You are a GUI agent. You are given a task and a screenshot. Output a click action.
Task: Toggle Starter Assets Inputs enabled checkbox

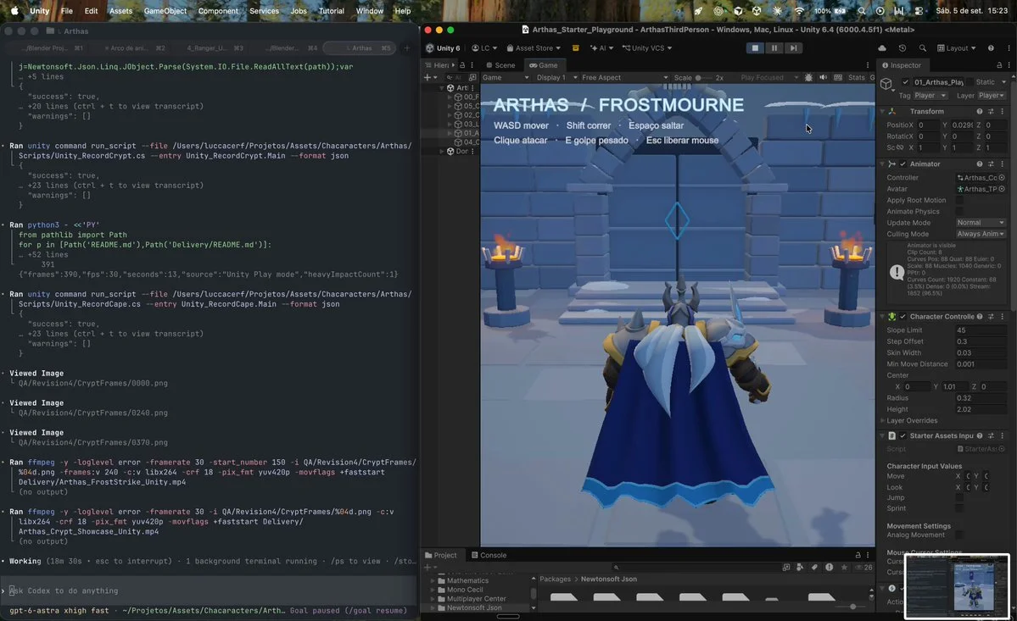(902, 435)
